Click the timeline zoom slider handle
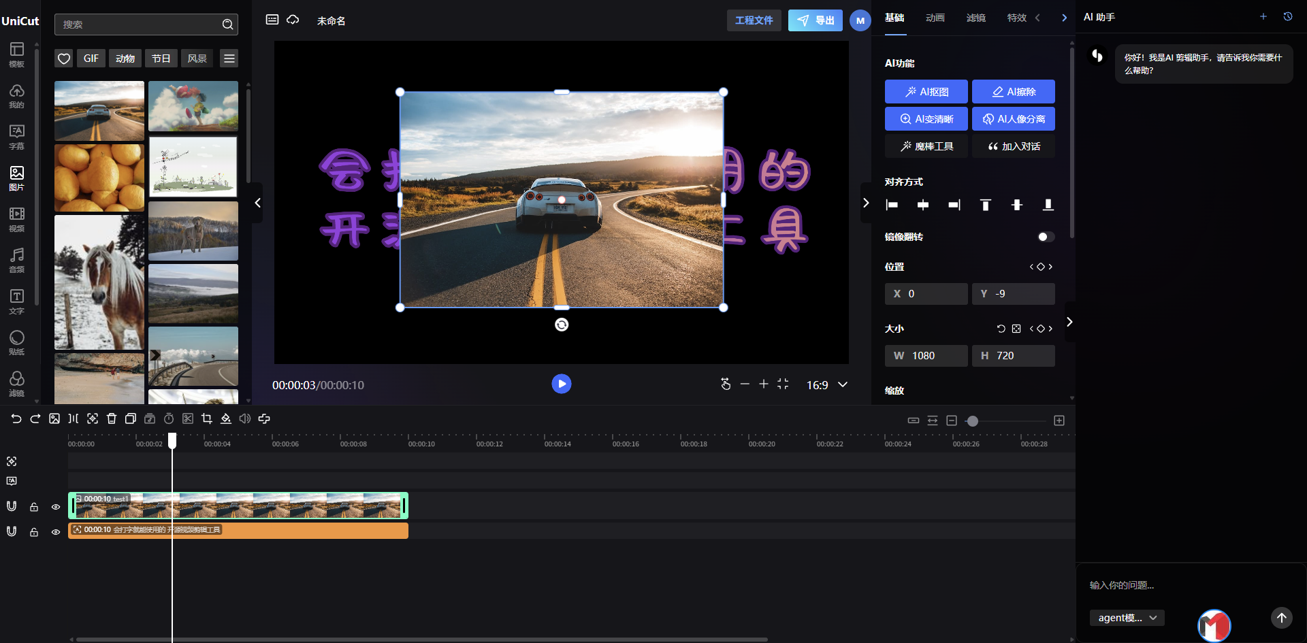1307x643 pixels. 973,421
